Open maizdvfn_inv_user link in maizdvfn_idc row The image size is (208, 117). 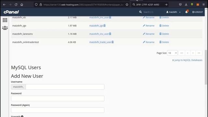pyautogui.click(x=99, y=17)
